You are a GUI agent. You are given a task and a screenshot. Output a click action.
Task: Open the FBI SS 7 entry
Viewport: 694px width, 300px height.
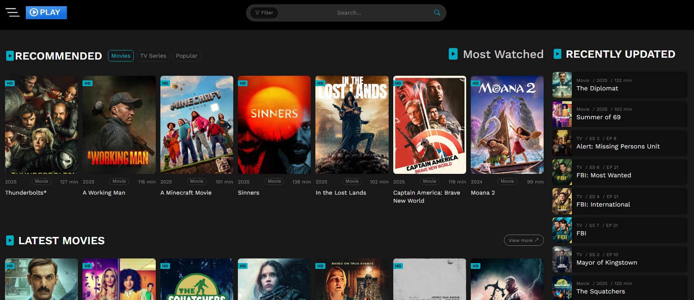click(x=620, y=230)
